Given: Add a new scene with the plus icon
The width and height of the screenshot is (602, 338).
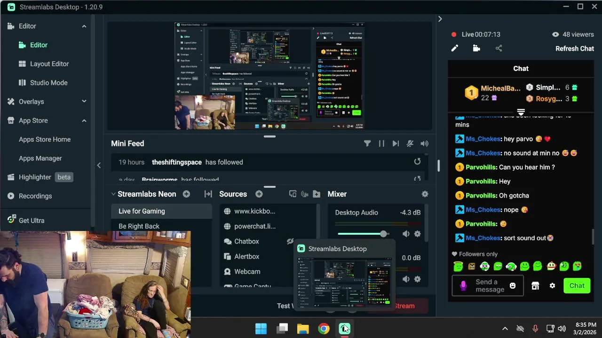Looking at the screenshot, I should (186, 194).
